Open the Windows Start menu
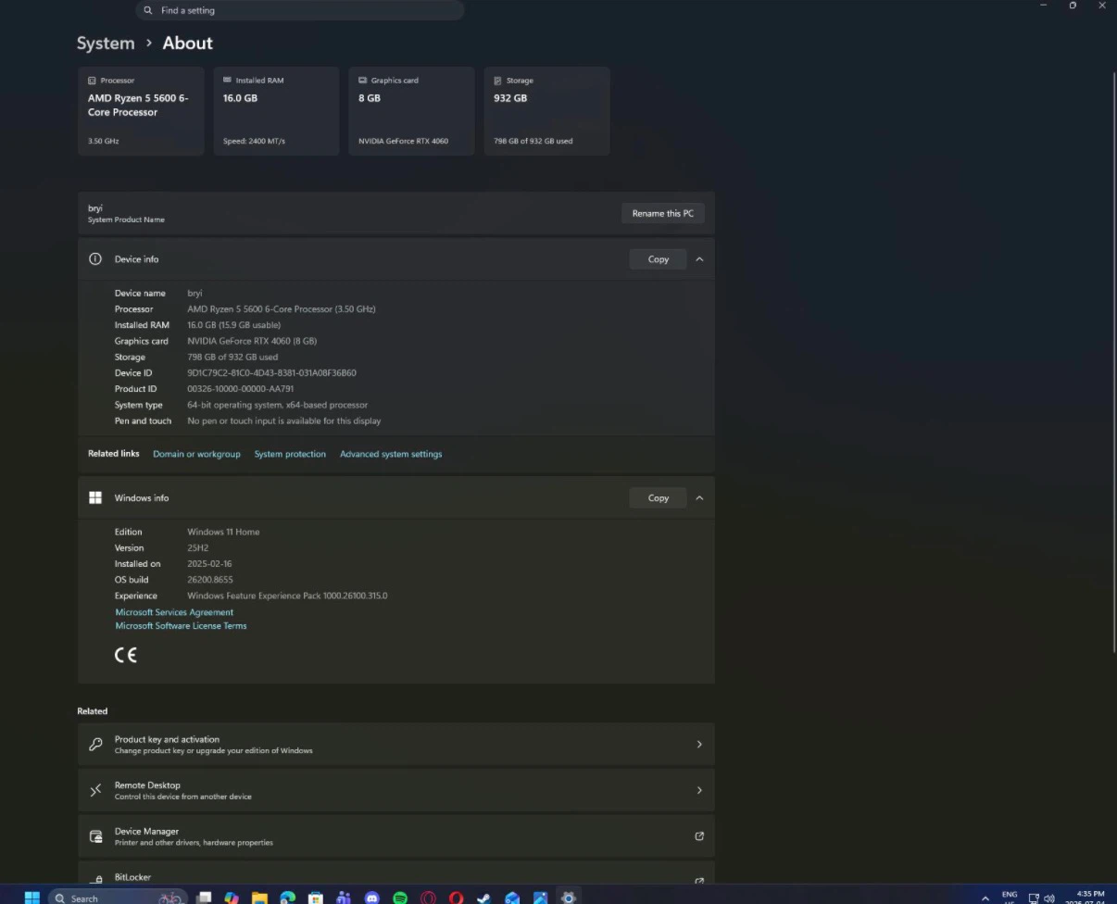 [x=32, y=898]
